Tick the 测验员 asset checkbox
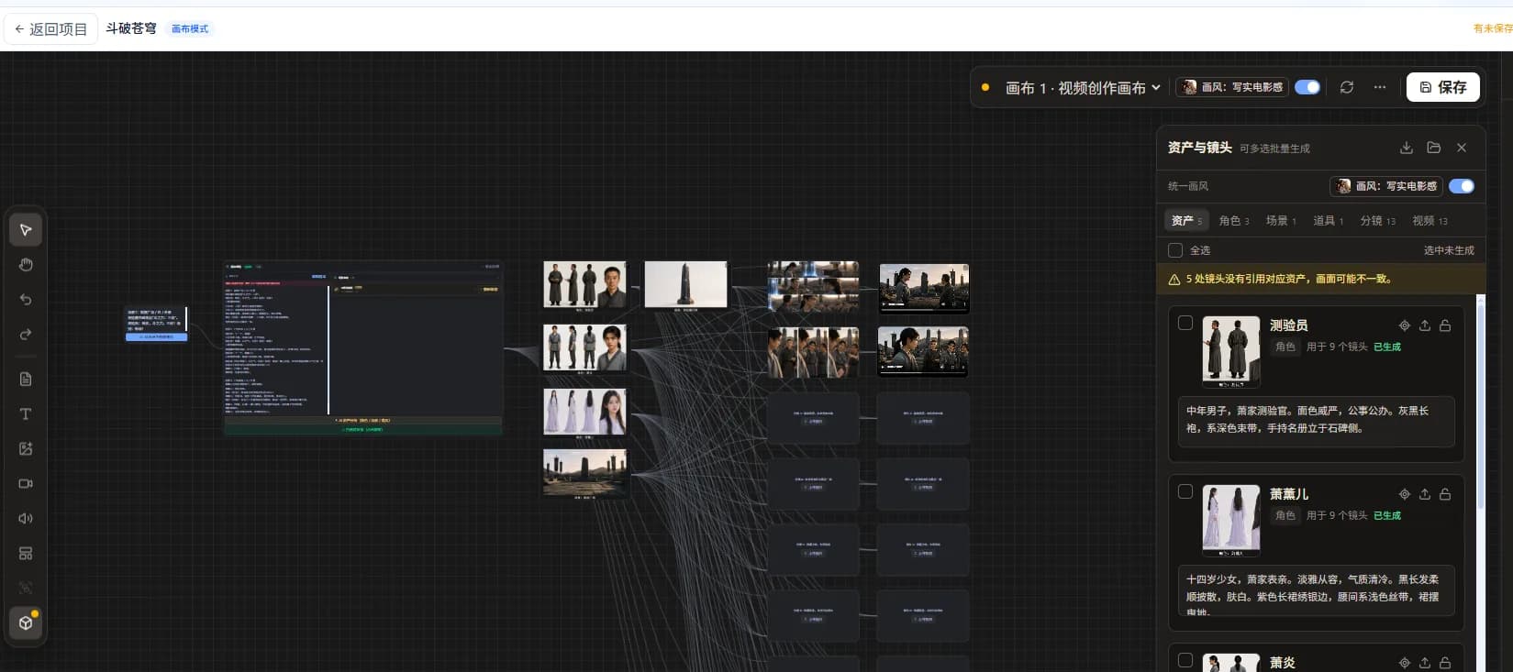 [x=1185, y=323]
